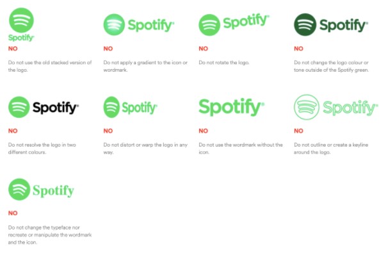Click the gradient Spotify circle icon
Image resolution: width=388 pixels, height=253 pixels.
pos(114,24)
